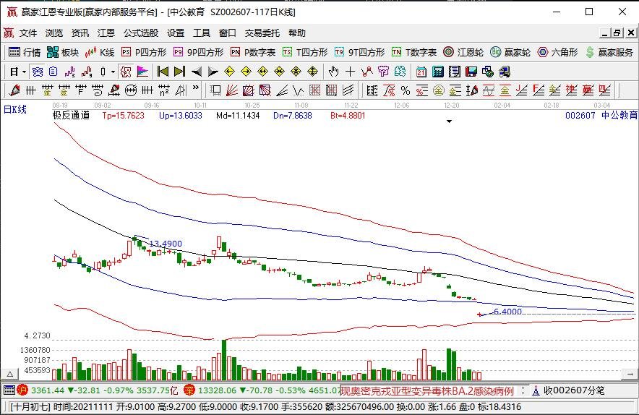Open the 江恩 menu

[106, 33]
